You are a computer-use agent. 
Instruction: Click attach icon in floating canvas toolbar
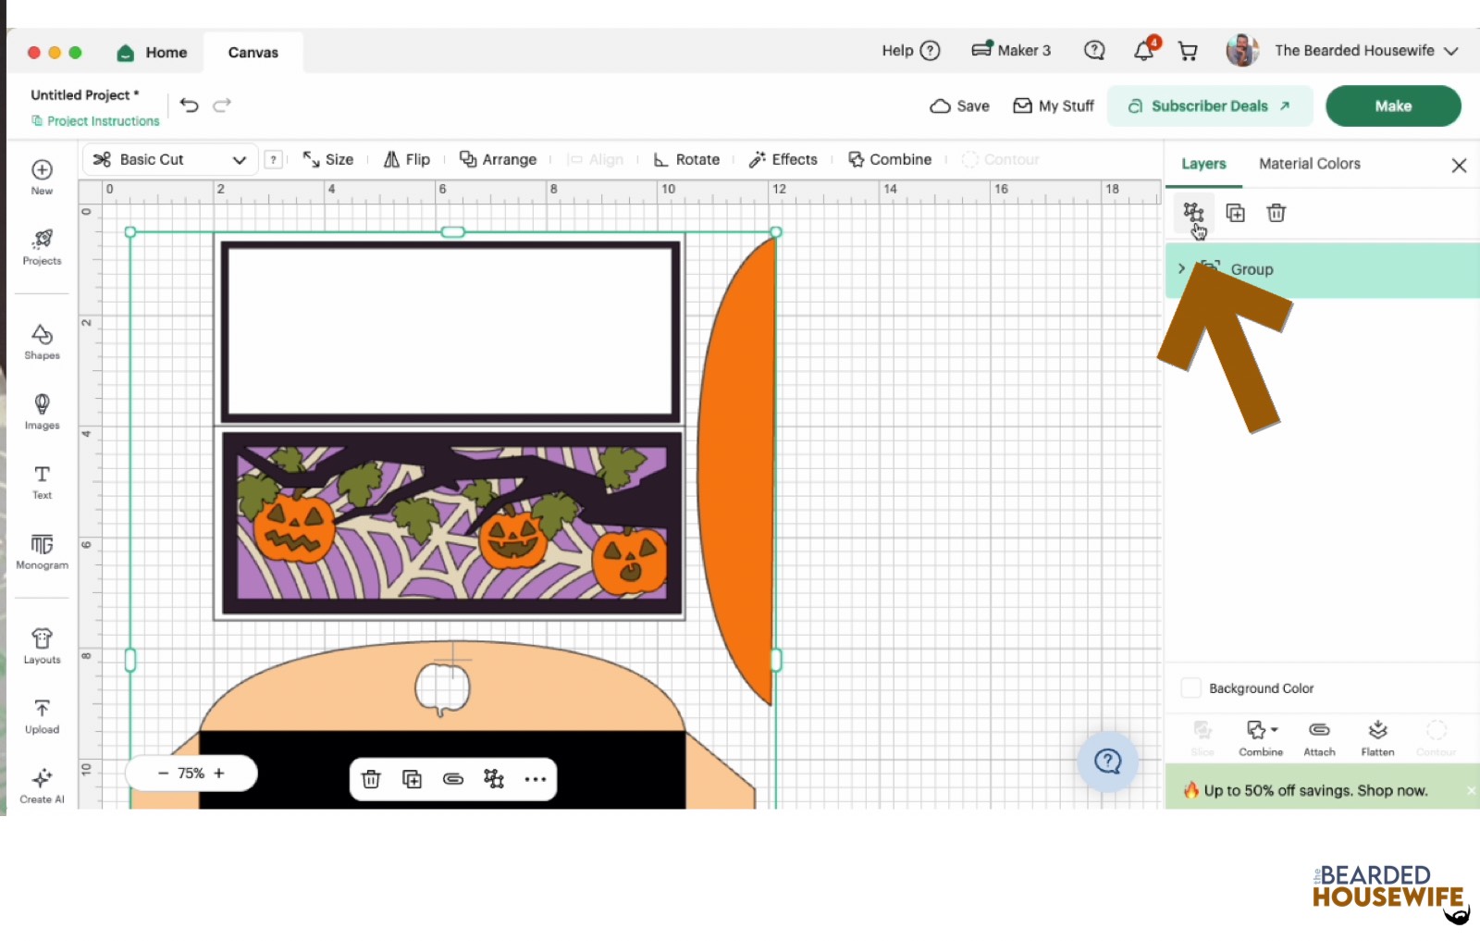453,779
